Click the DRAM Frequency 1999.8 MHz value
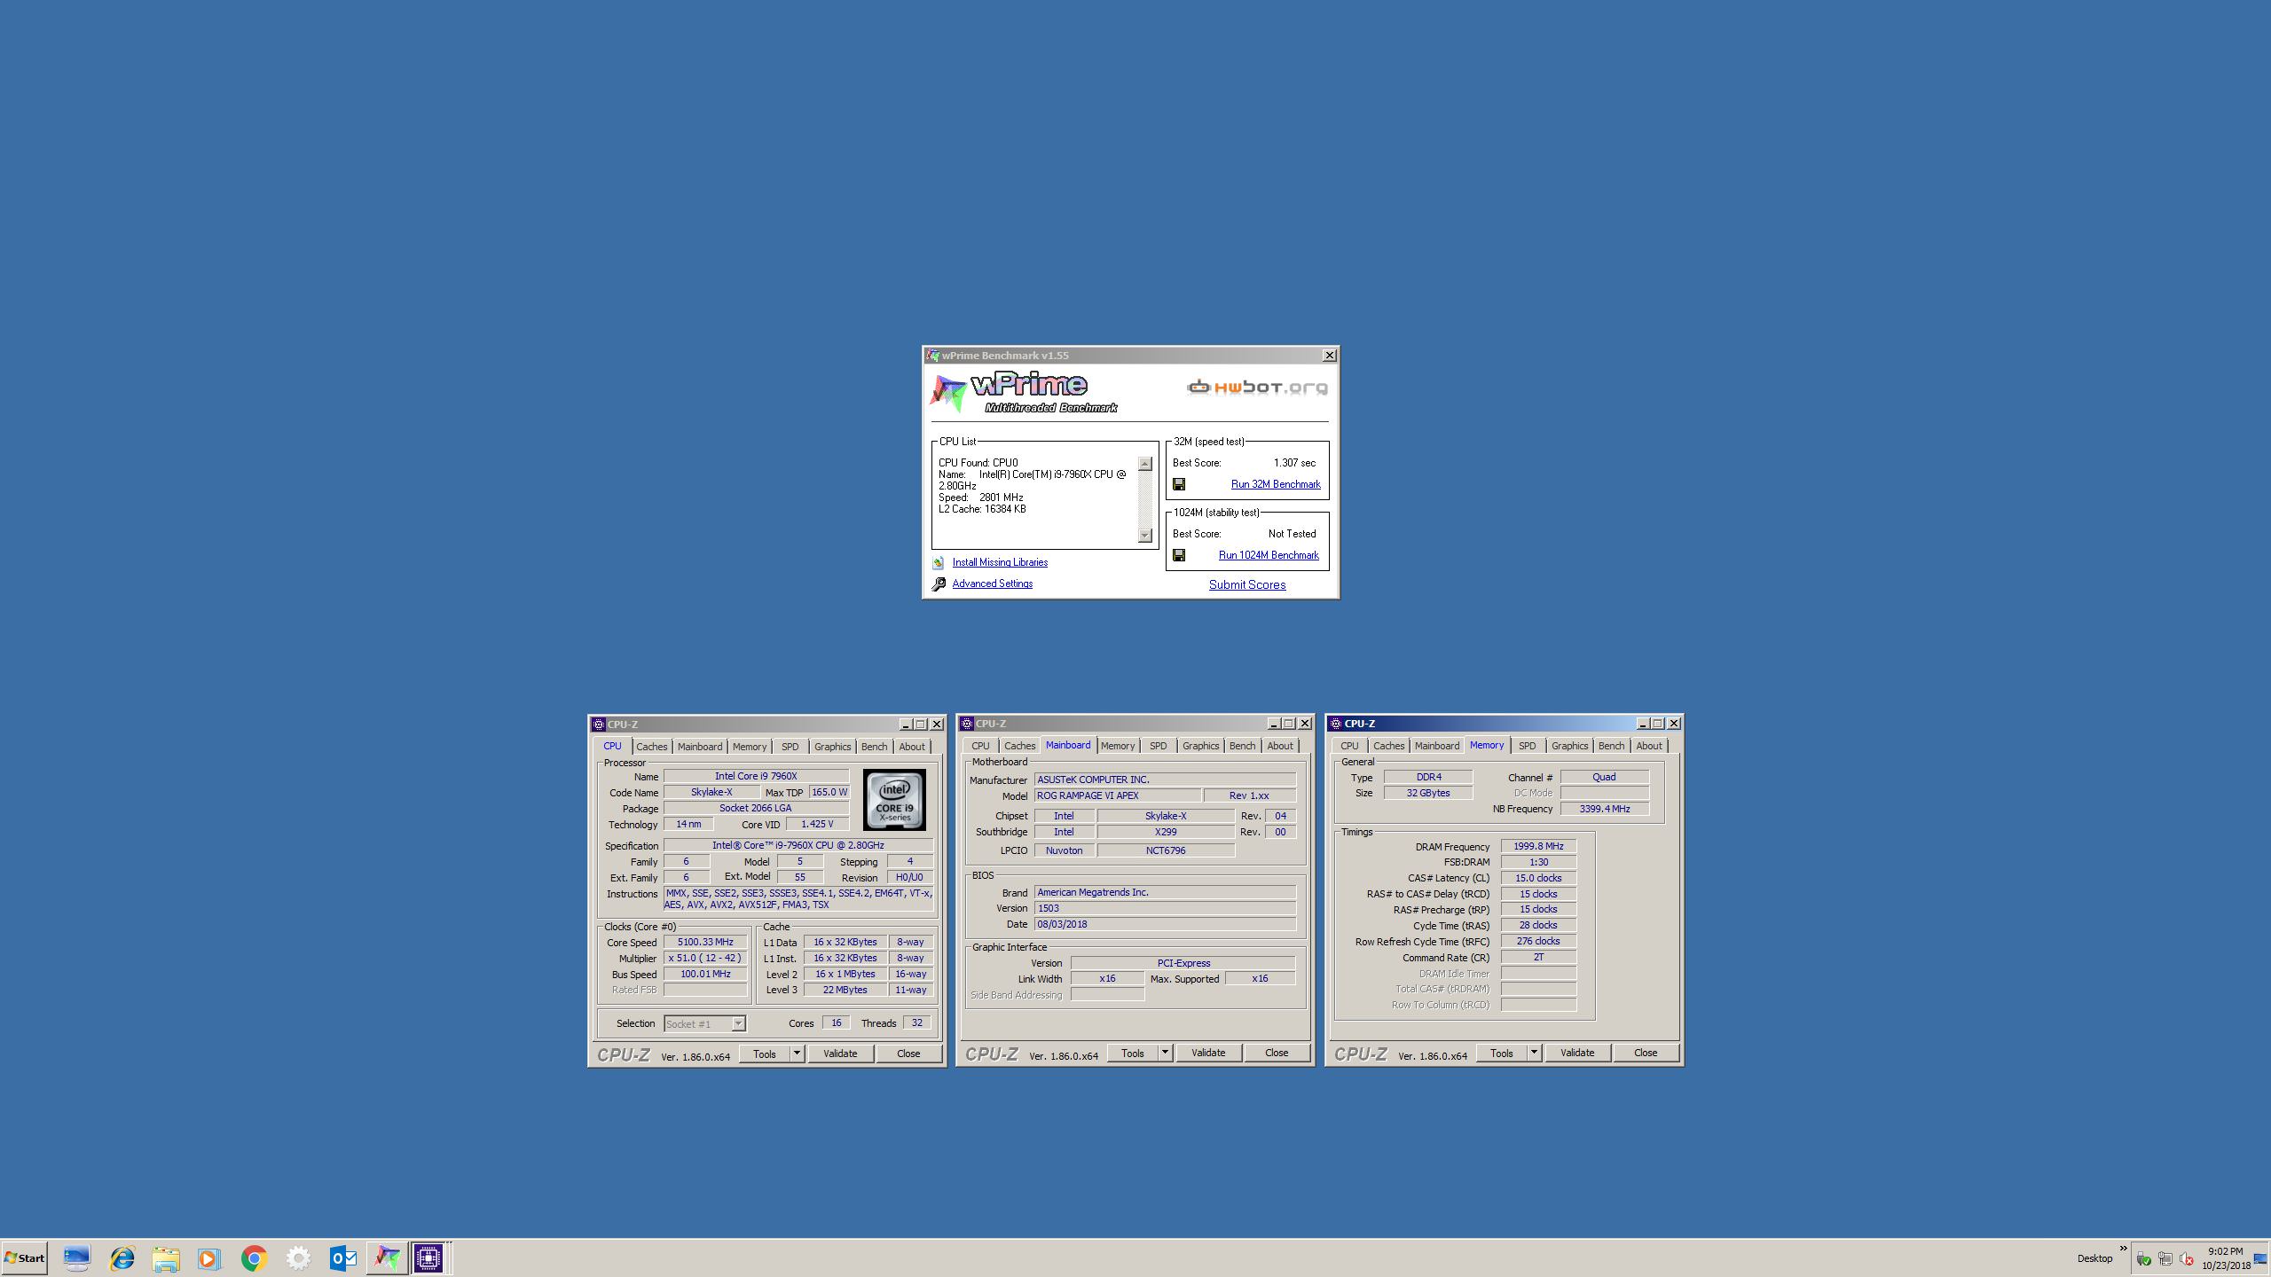This screenshot has height=1277, width=2271. tap(1538, 846)
